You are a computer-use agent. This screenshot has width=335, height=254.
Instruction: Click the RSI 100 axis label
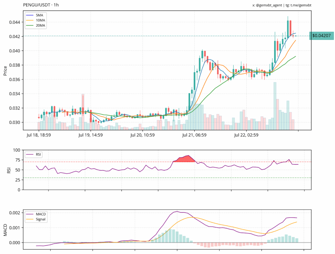[16, 150]
